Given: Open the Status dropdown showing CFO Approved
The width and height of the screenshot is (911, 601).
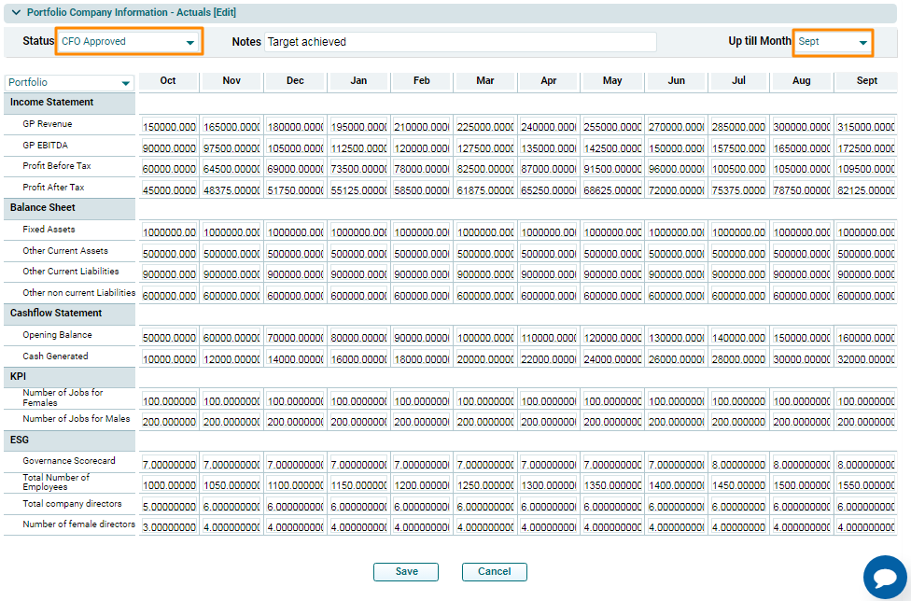Looking at the screenshot, I should click(x=129, y=42).
